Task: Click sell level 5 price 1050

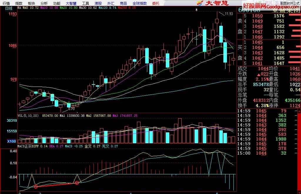Action: click(257, 16)
